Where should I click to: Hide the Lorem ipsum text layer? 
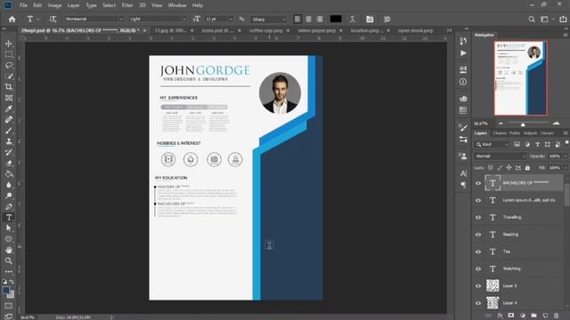pyautogui.click(x=478, y=200)
